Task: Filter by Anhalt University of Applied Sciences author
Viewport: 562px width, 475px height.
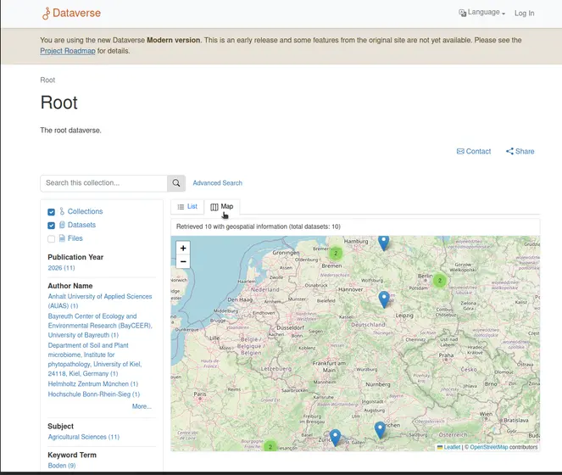Action: click(100, 301)
